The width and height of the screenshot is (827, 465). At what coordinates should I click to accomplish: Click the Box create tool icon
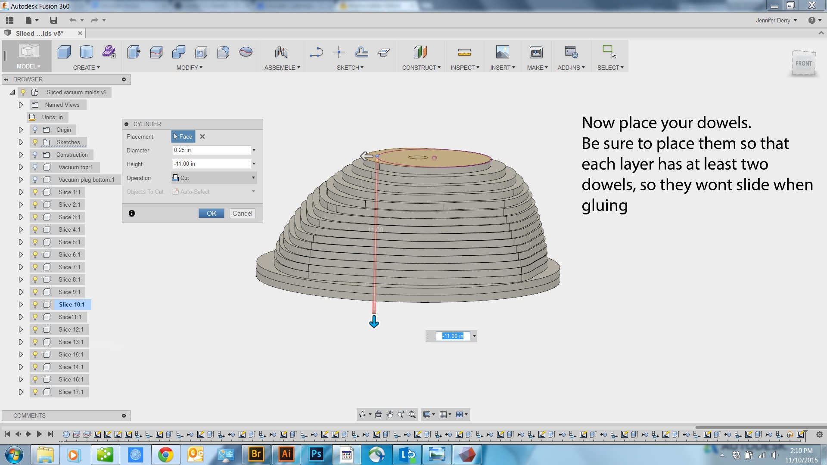(64, 52)
